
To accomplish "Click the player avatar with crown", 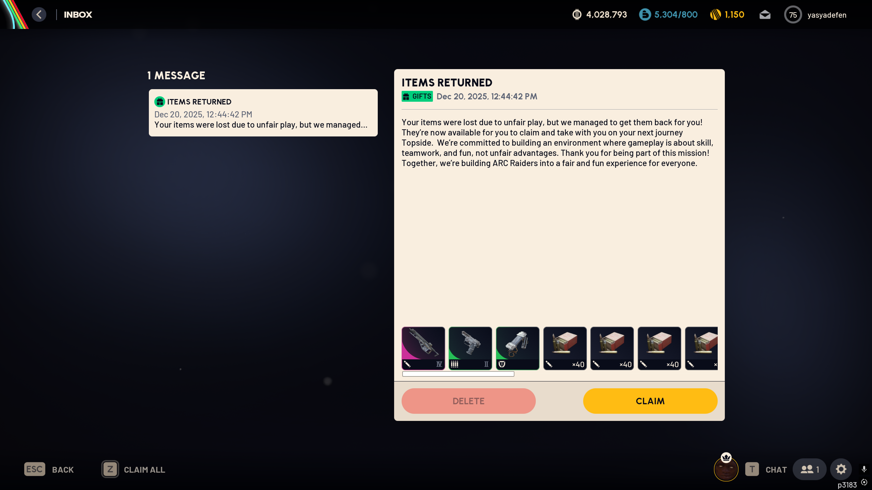I will pyautogui.click(x=726, y=468).
